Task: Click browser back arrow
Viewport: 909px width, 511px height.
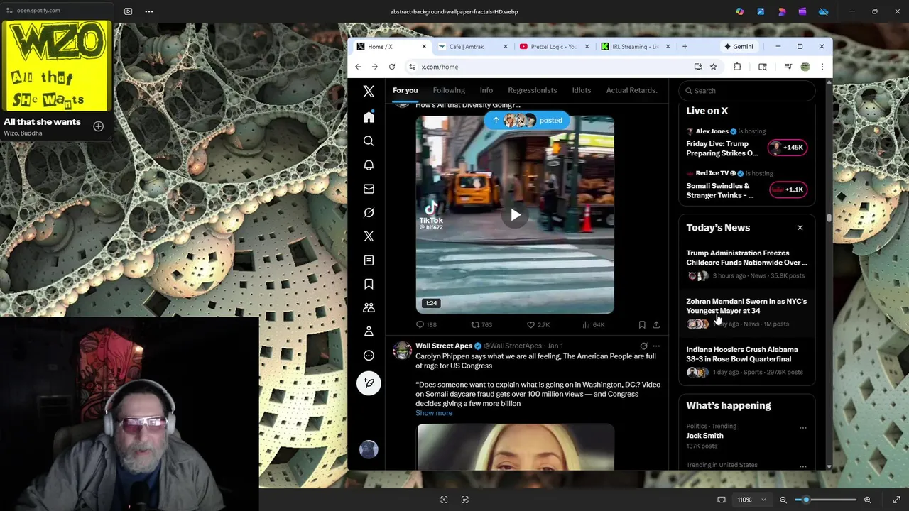Action: (x=358, y=67)
